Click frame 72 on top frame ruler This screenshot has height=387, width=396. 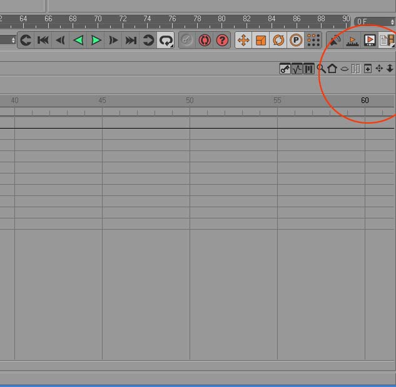[123, 19]
